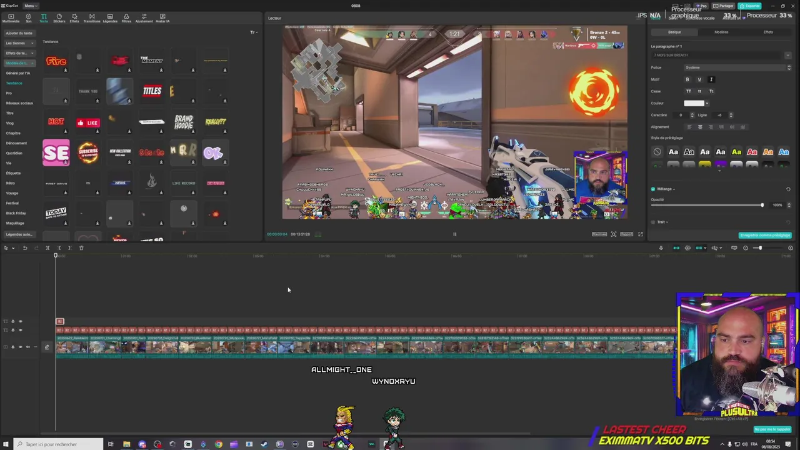Screen dimensions: 800x450
Task: Open the Stickers panel
Action: (59, 18)
